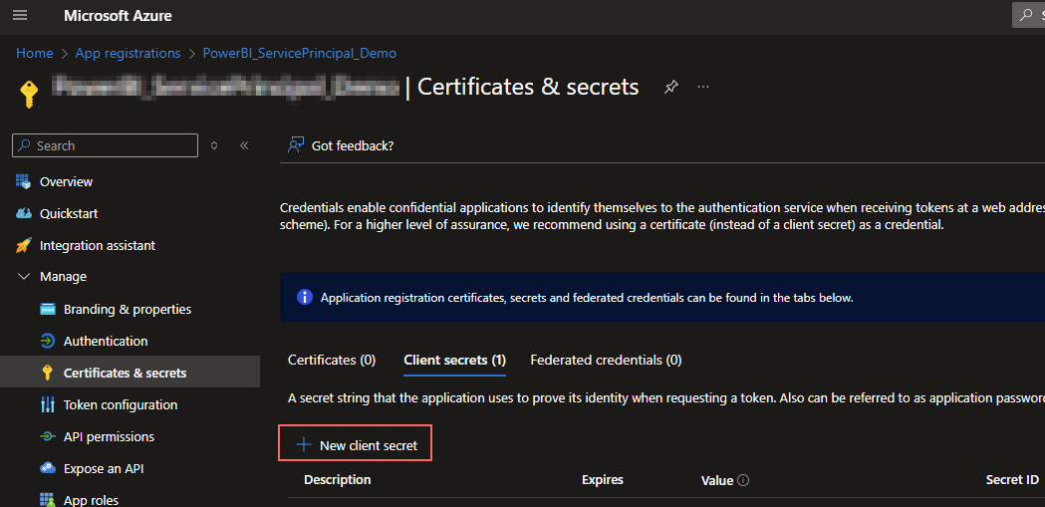Click the Value column header
The image size is (1045, 507).
tap(717, 480)
